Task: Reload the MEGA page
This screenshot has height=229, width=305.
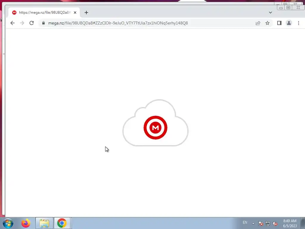Action: click(32, 23)
